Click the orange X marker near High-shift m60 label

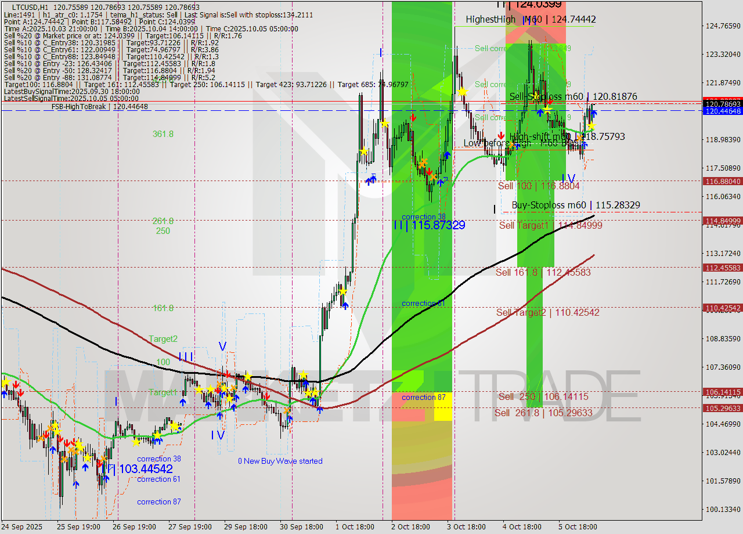(x=579, y=138)
